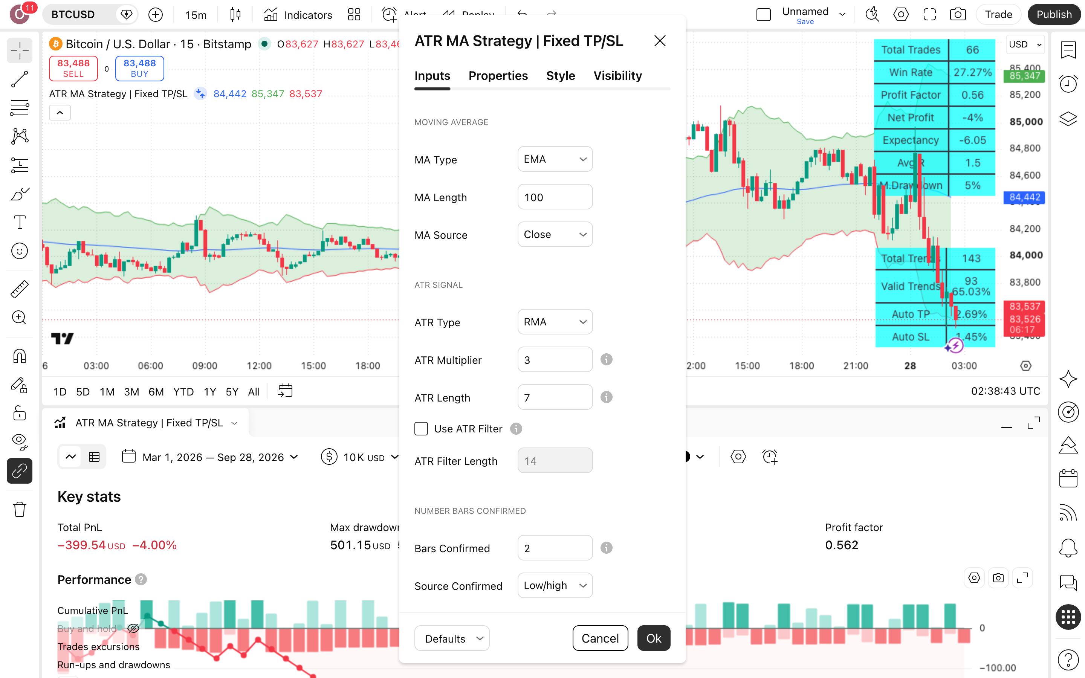Remove drawings with the trash icon
This screenshot has width=1085, height=678.
click(19, 509)
